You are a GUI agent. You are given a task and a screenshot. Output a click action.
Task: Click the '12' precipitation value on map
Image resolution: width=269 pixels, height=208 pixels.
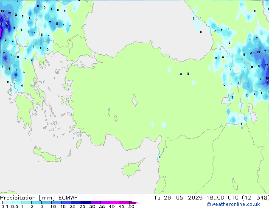[9, 13]
